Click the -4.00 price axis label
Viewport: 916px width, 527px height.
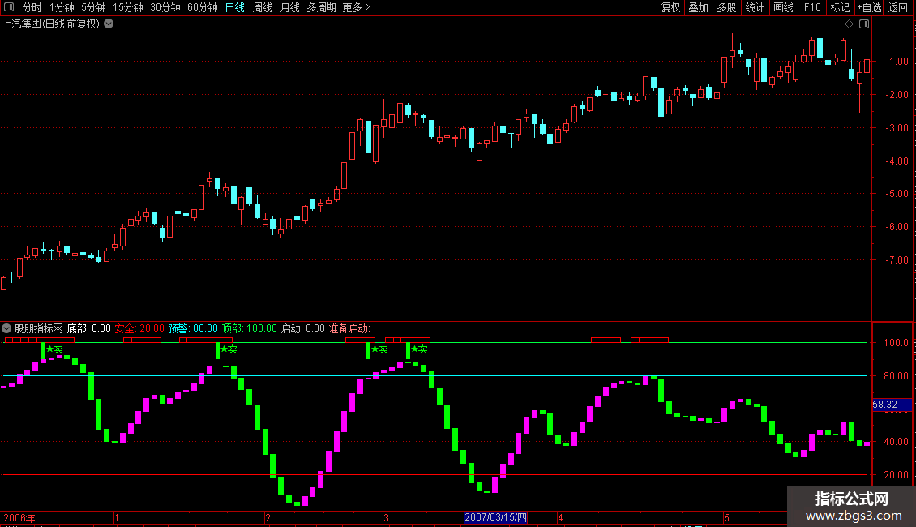click(x=897, y=161)
